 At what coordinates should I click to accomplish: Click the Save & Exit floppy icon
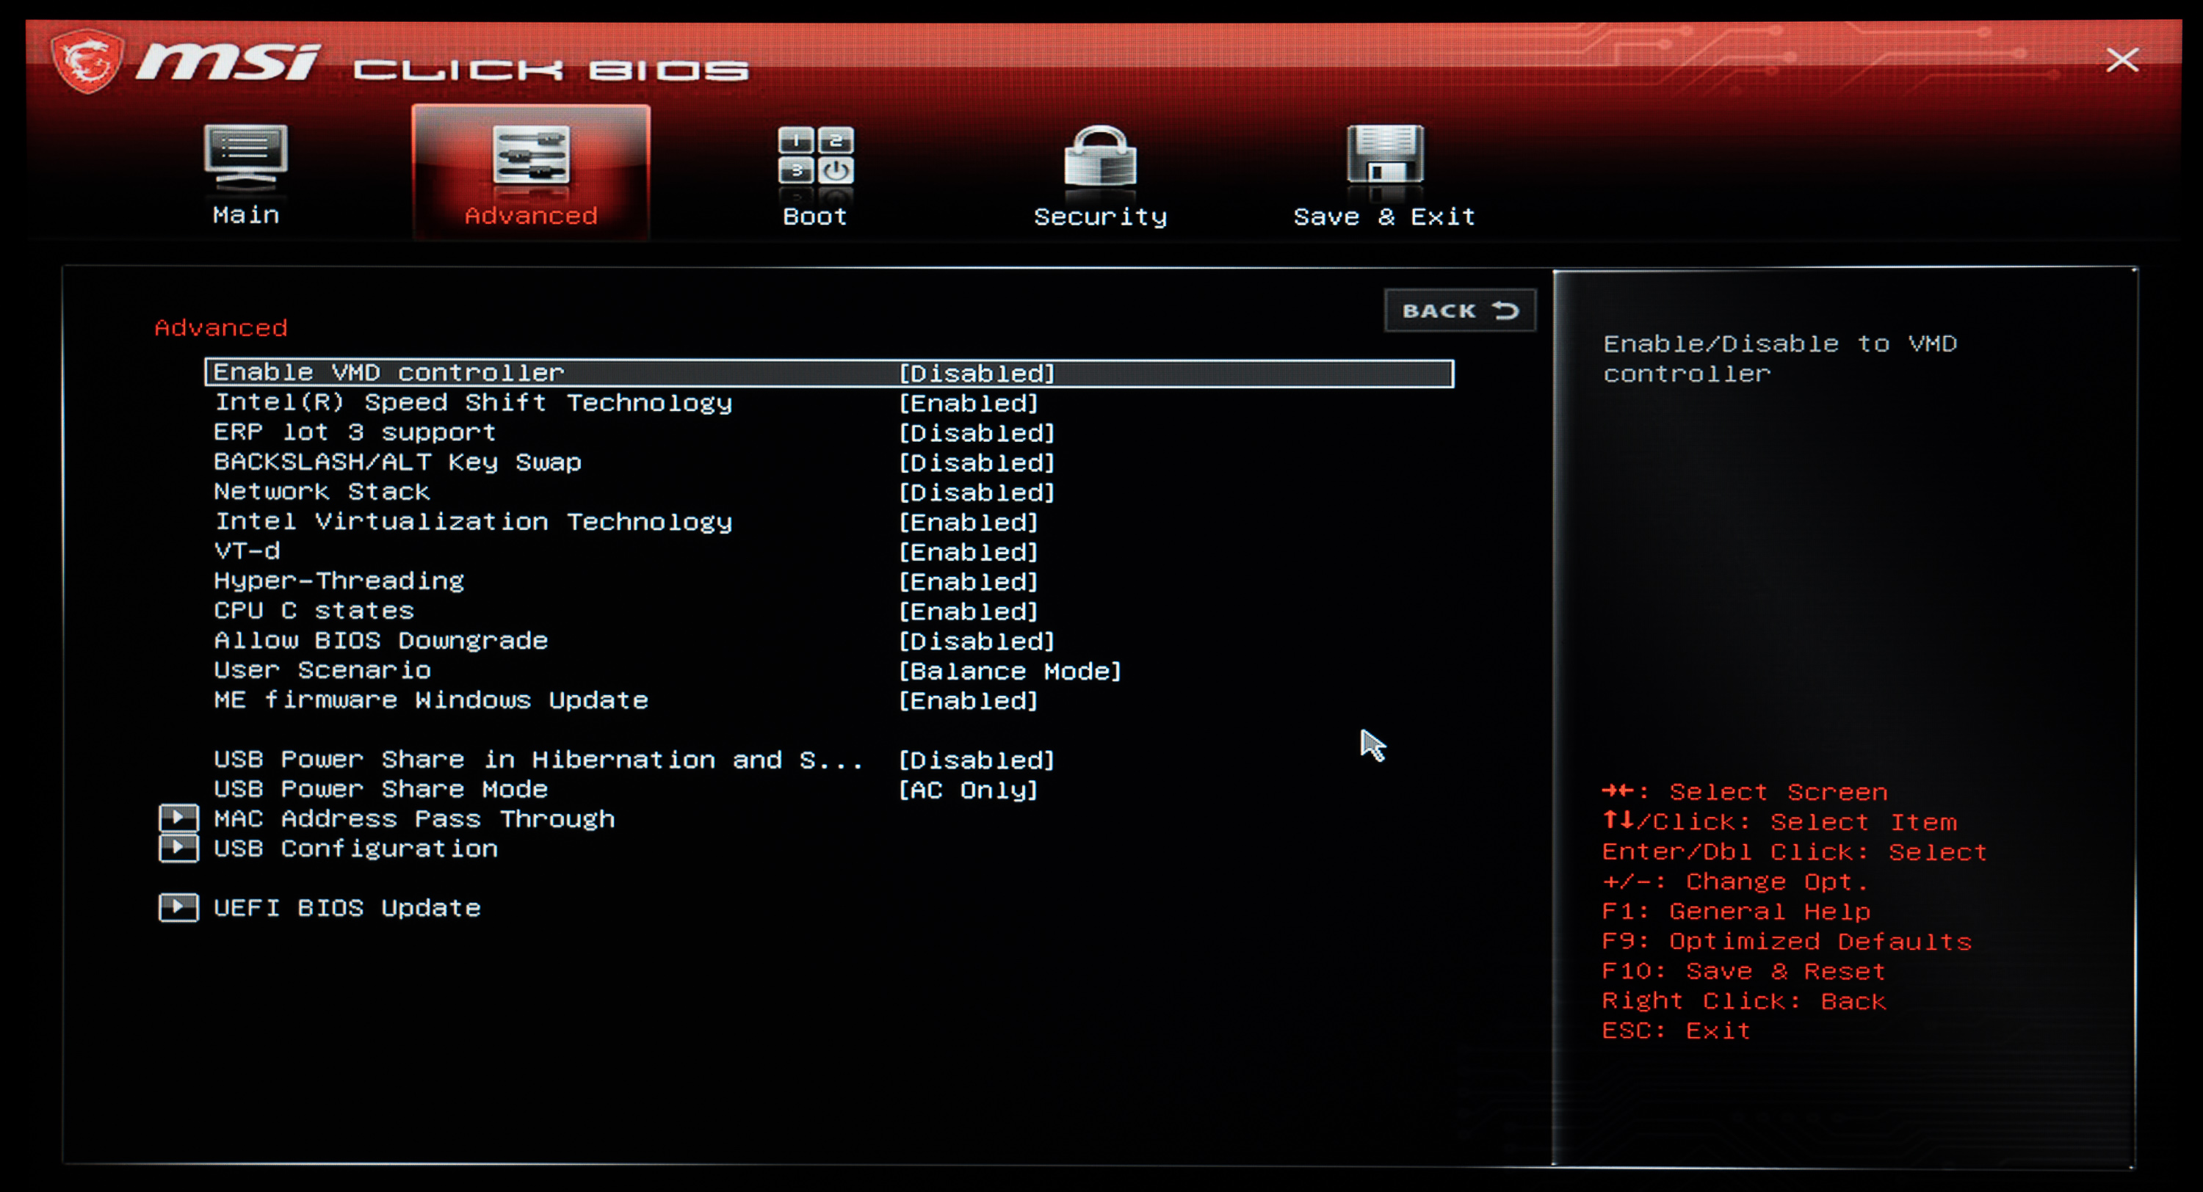tap(1384, 155)
